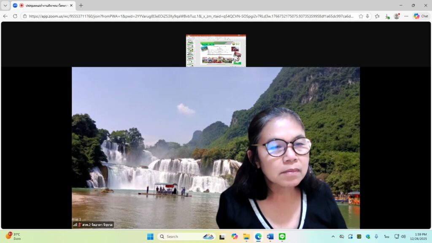Image resolution: width=432 pixels, height=243 pixels.
Task: Refresh the Zoom meeting page
Action: 15,16
